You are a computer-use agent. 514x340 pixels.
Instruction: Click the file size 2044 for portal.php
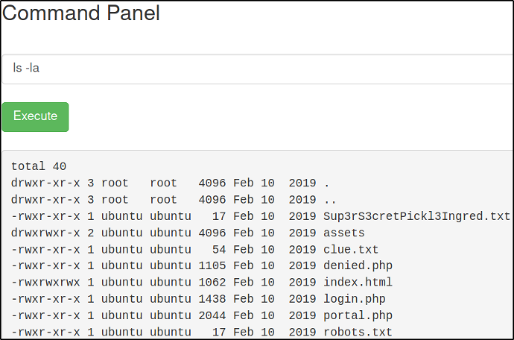(x=212, y=315)
